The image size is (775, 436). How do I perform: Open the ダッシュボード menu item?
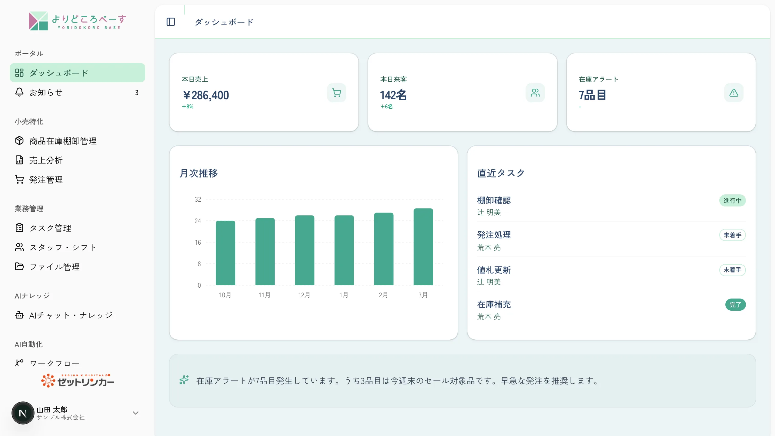tap(77, 73)
